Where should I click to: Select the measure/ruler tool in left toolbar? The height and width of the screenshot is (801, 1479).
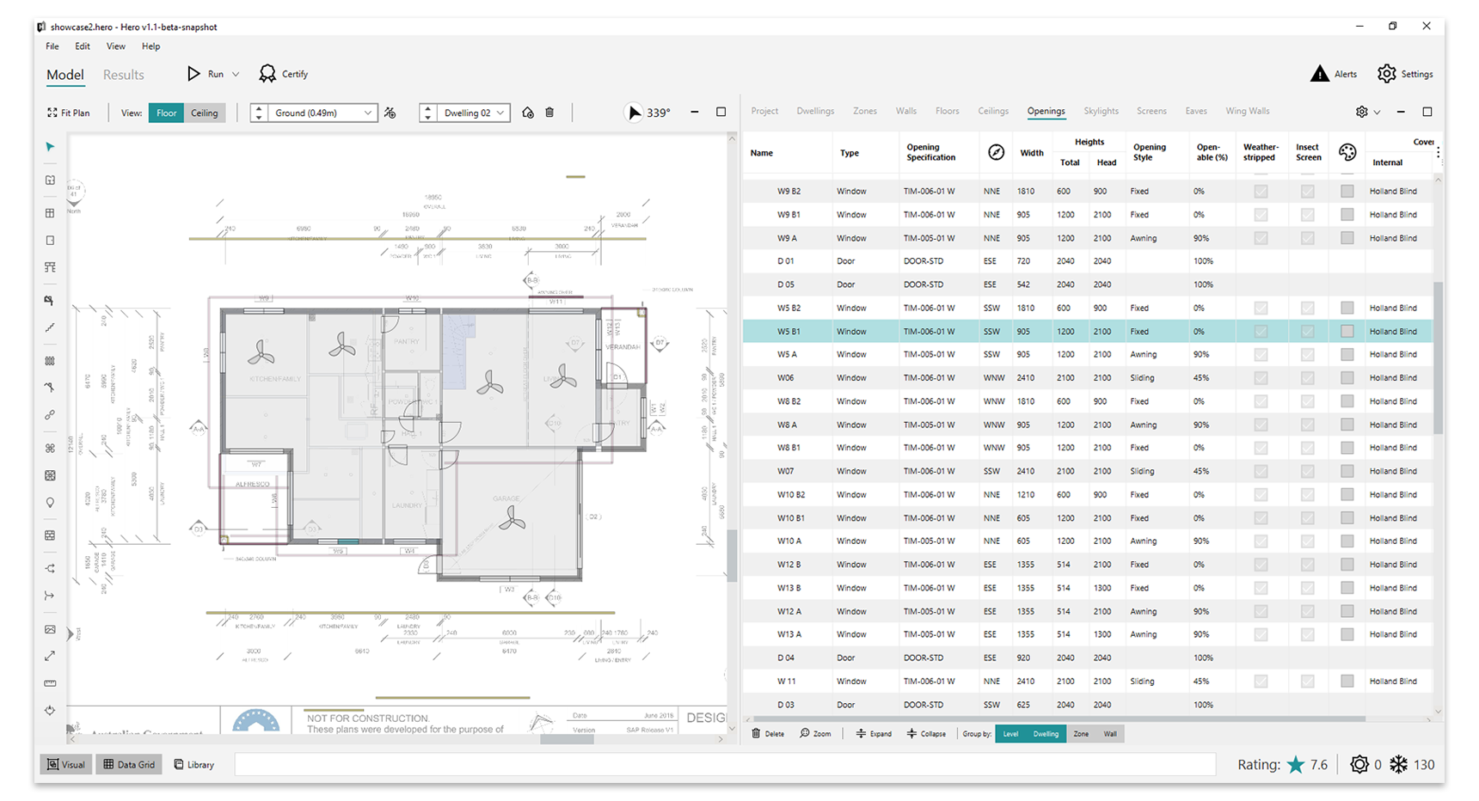point(50,682)
